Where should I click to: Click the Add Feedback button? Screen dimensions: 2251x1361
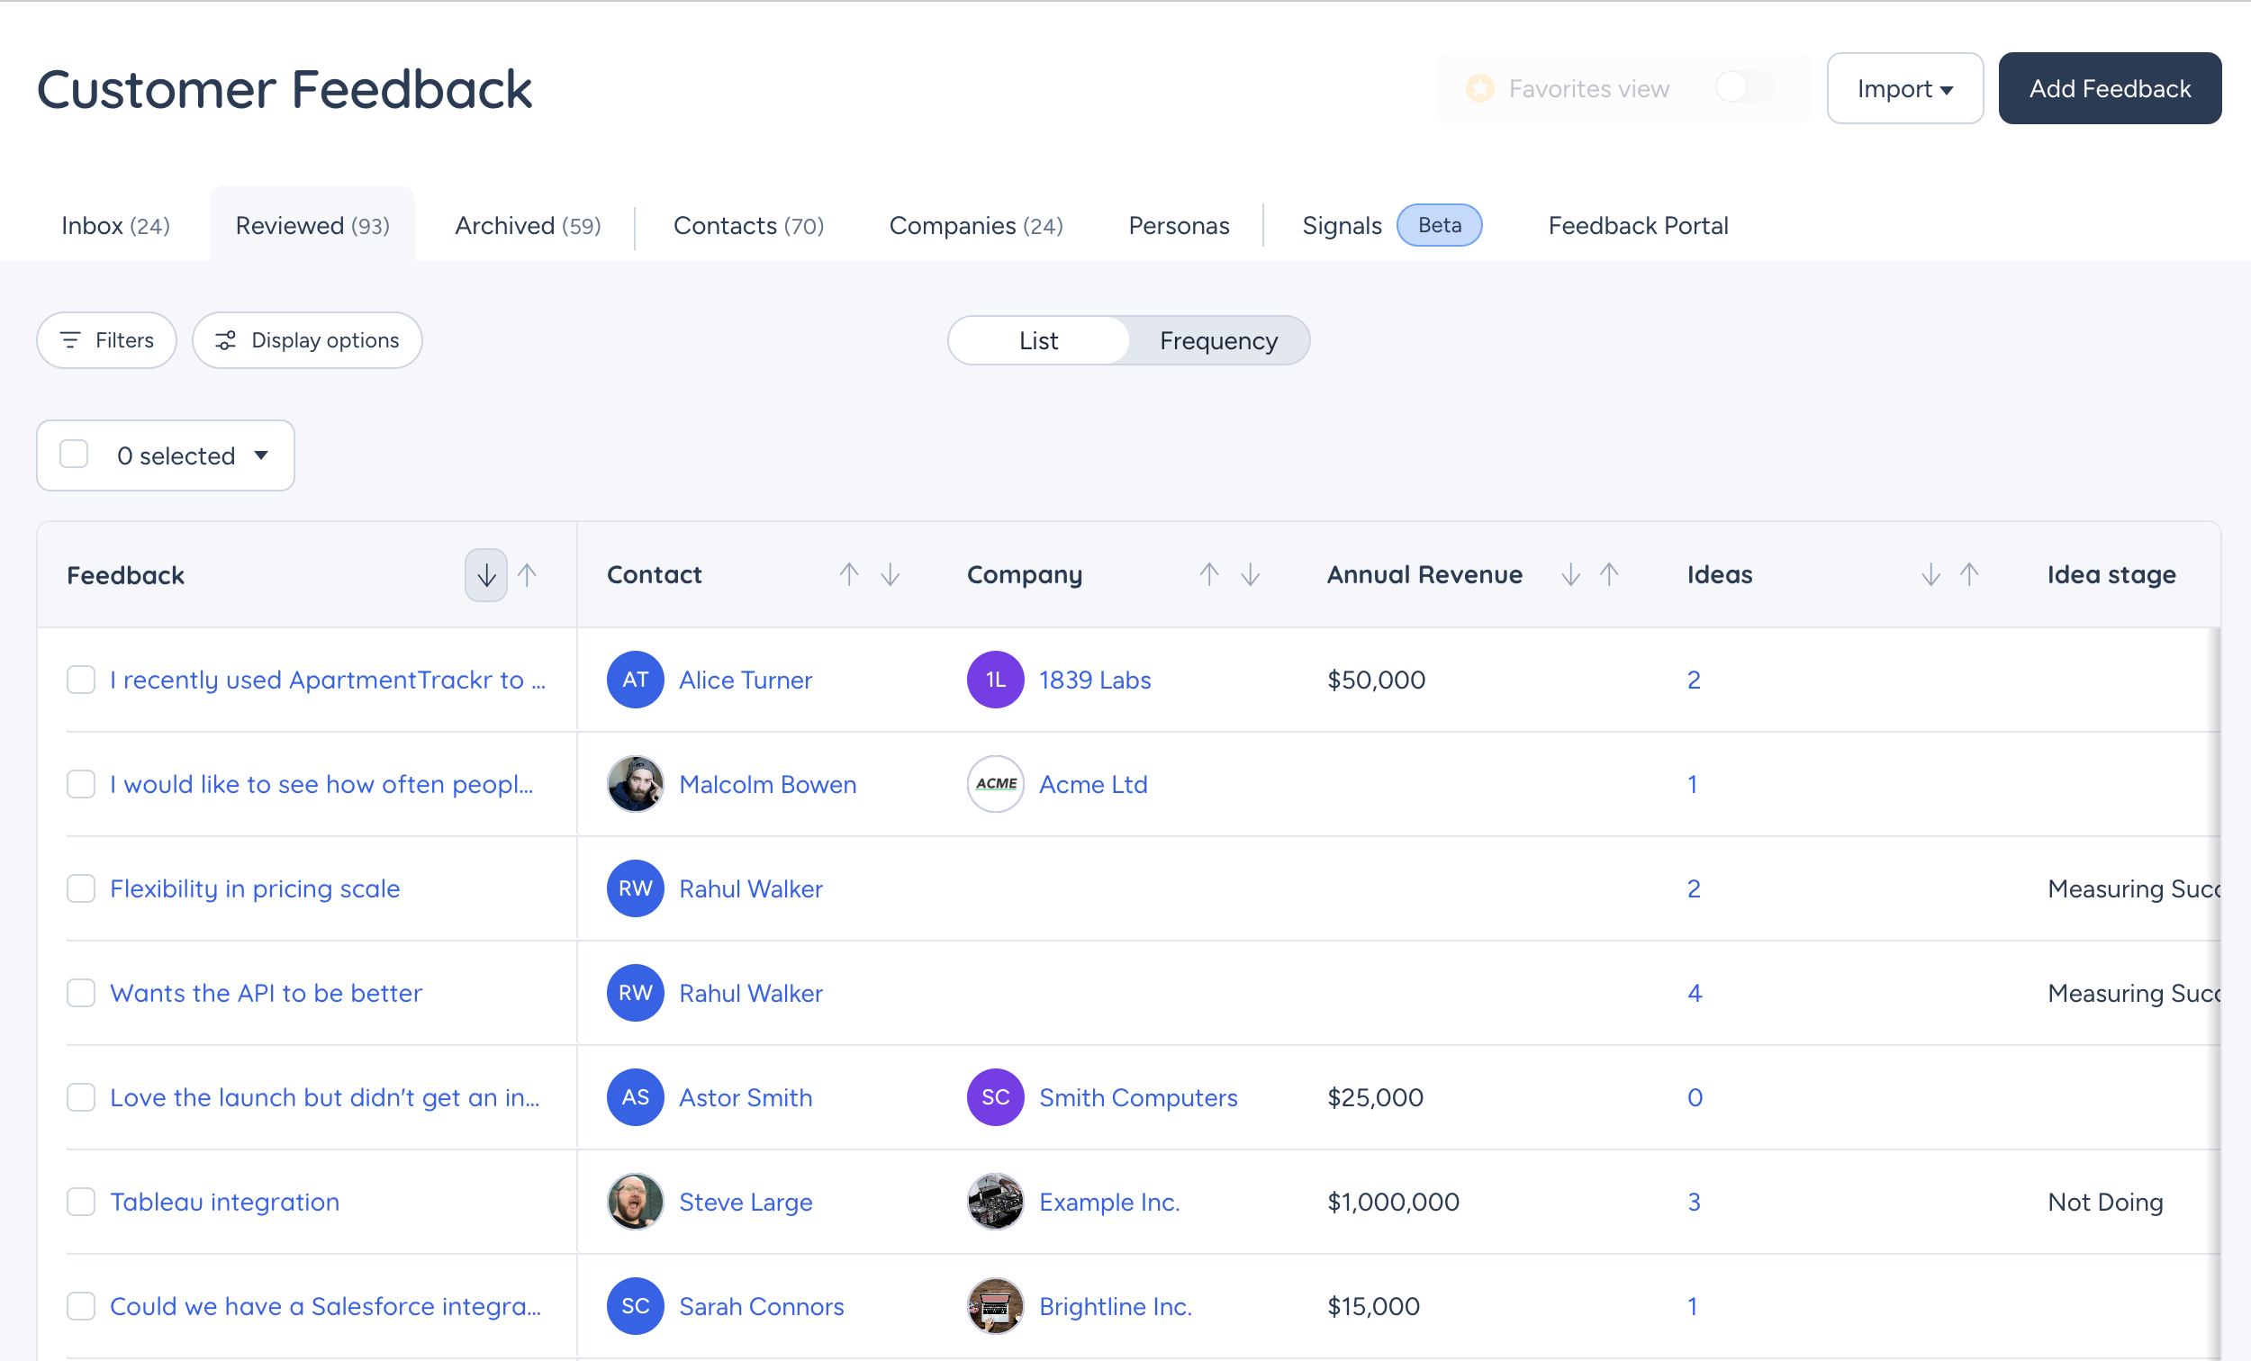pyautogui.click(x=2110, y=87)
